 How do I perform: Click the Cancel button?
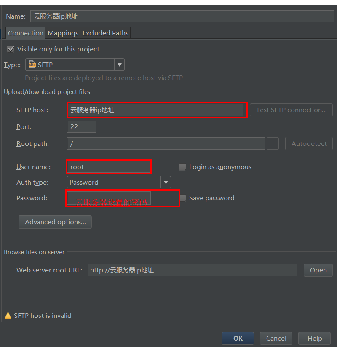[276, 338]
